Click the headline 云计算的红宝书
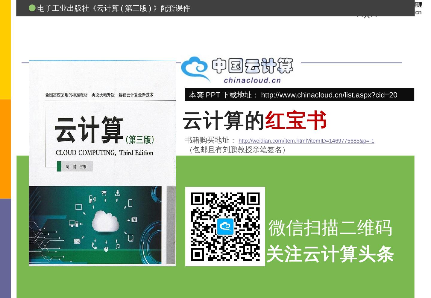431x298 pixels. click(x=255, y=121)
